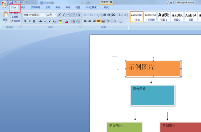The image size is (201, 132).
Task: Expand the highlight color arrow
Action: 63,21
